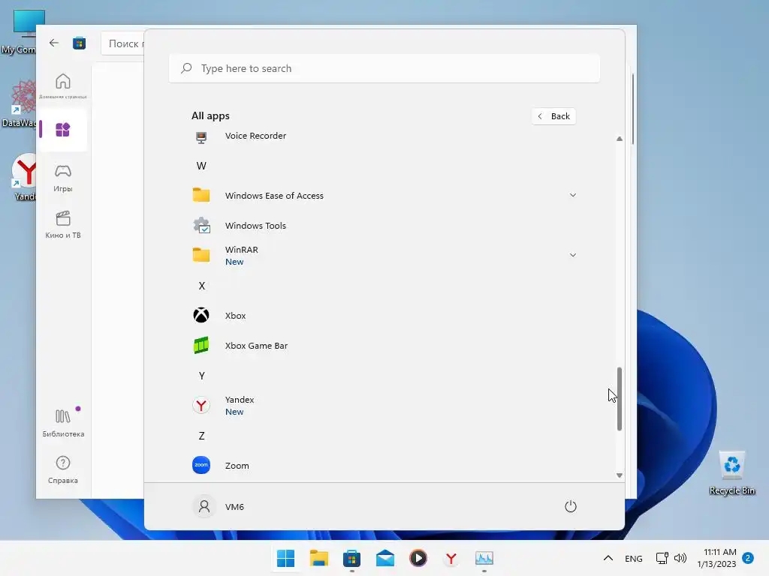The width and height of the screenshot is (769, 576).
Task: Select the Yandex desktop shortcut
Action: (x=25, y=177)
